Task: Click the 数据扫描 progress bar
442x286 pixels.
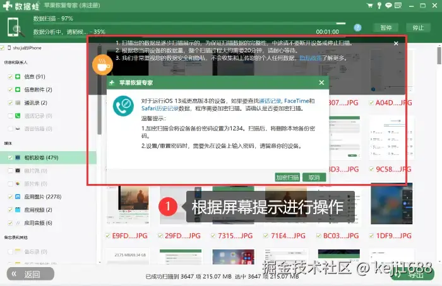Action: [x=189, y=23]
